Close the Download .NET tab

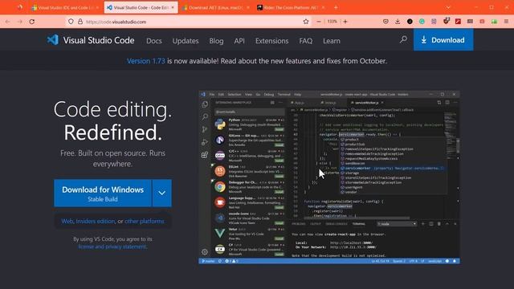[248, 7]
